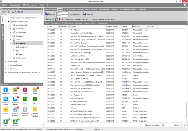188x131 pixels.
Task: Click the network group icon beside red X
Action: click(13, 12)
